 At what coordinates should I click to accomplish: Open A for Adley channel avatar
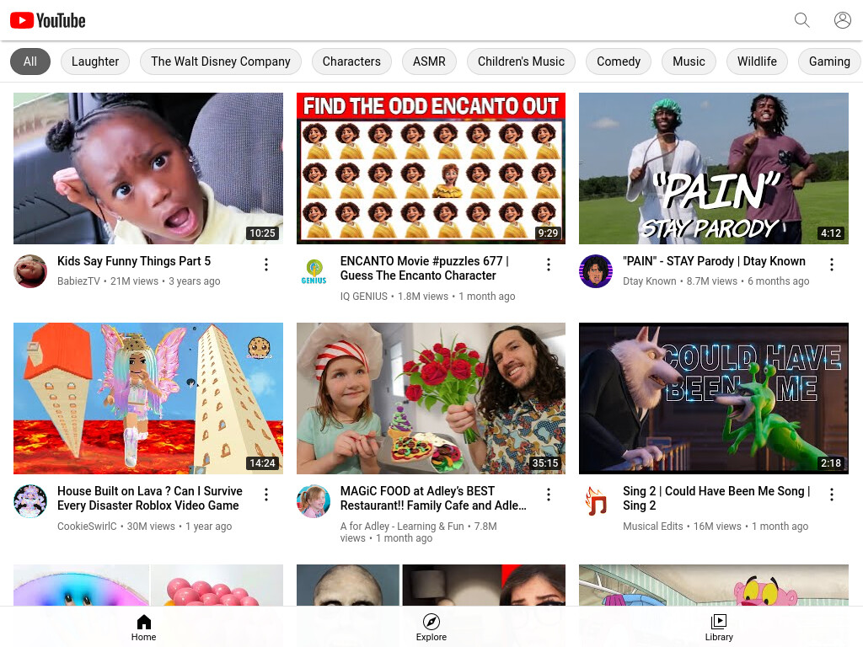314,501
